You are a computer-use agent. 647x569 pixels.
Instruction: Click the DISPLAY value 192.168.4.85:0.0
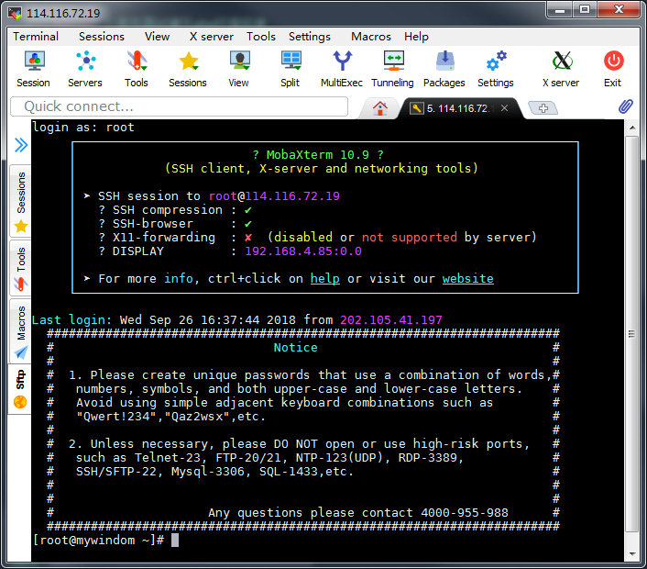click(x=303, y=251)
